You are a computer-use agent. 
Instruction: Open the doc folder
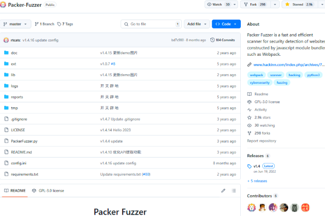[14, 53]
